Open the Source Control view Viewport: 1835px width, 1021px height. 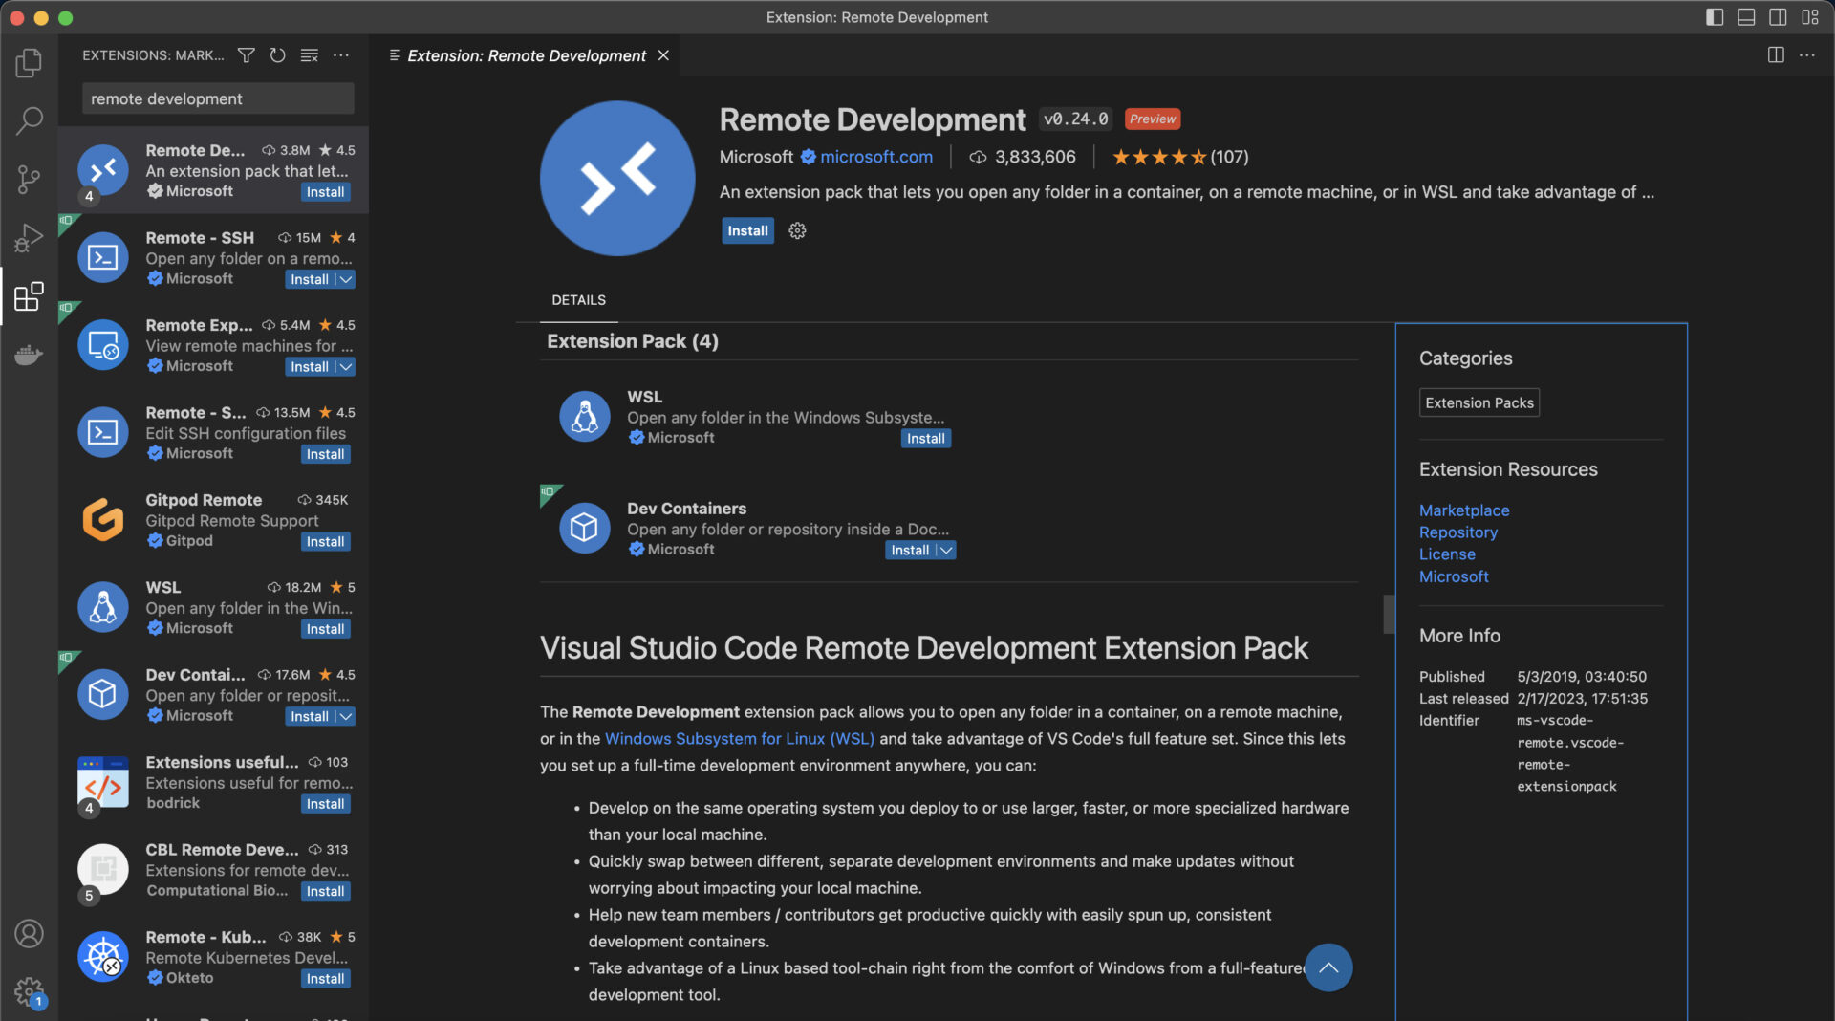[29, 180]
